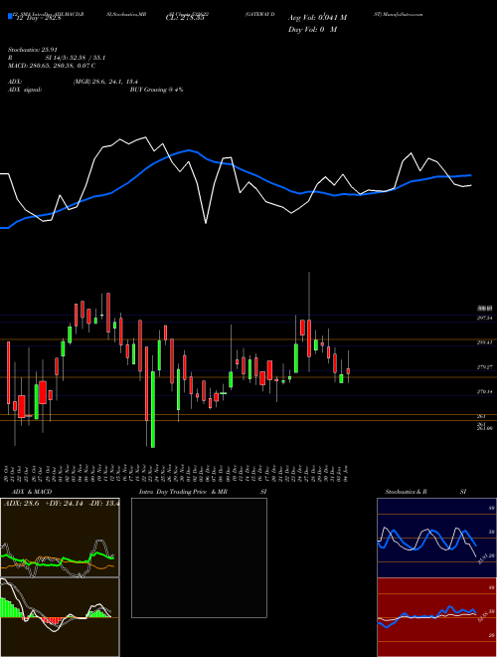Click the blue 12 Day SMA legend square
This screenshot has height=657, width=497.
(x=11, y=16)
